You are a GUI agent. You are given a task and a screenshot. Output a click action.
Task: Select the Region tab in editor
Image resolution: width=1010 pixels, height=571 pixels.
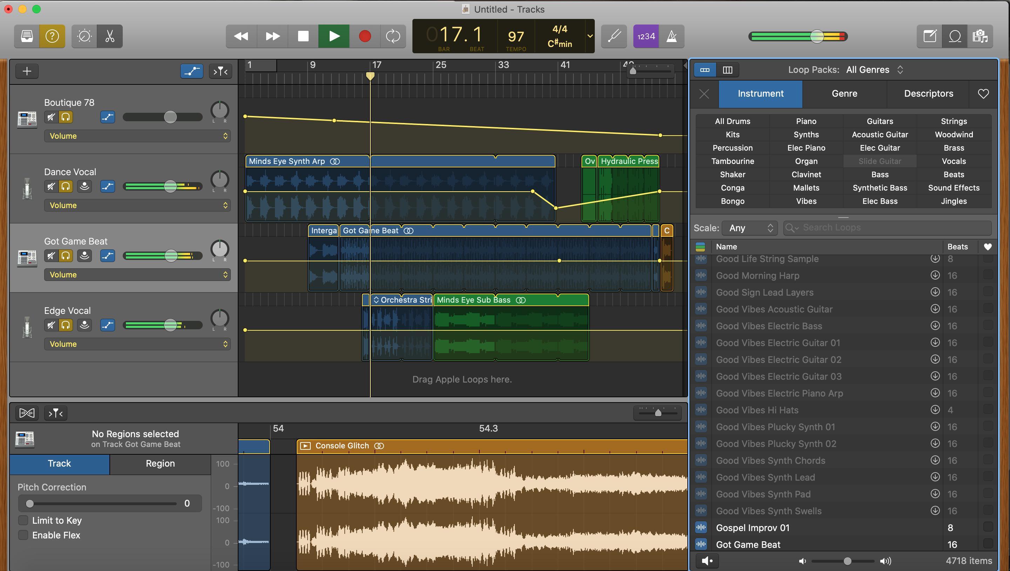tap(160, 463)
